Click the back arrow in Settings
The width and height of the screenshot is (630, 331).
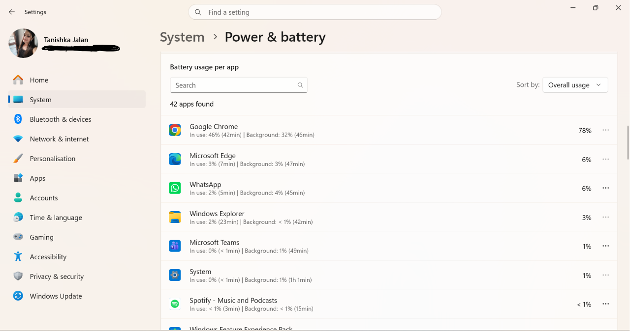pos(12,12)
